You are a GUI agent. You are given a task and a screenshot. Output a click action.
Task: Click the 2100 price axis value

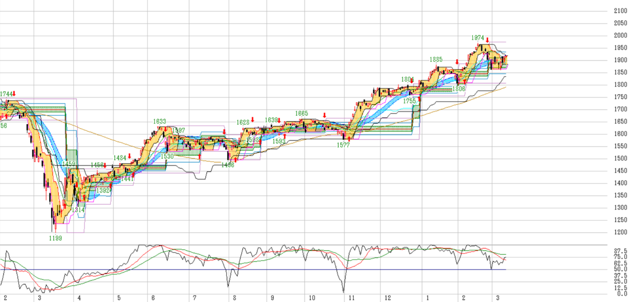coord(621,11)
